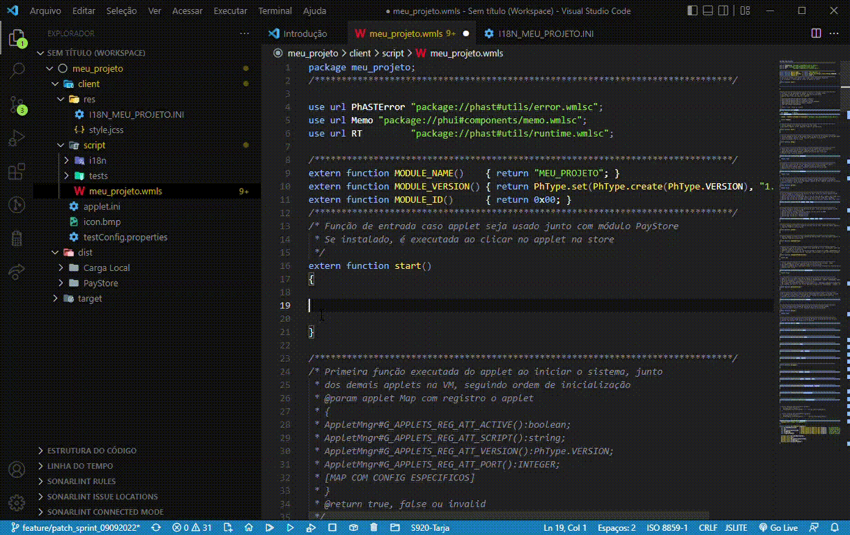This screenshot has height=535, width=850.
Task: Open the Terminal menu
Action: pyautogui.click(x=275, y=10)
